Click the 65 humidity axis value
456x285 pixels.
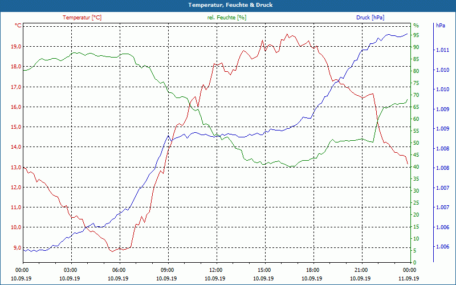point(416,107)
